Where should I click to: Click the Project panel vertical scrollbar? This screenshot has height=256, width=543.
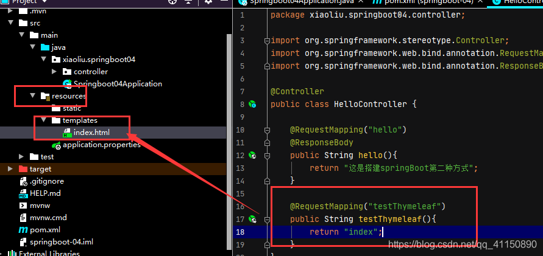229,141
